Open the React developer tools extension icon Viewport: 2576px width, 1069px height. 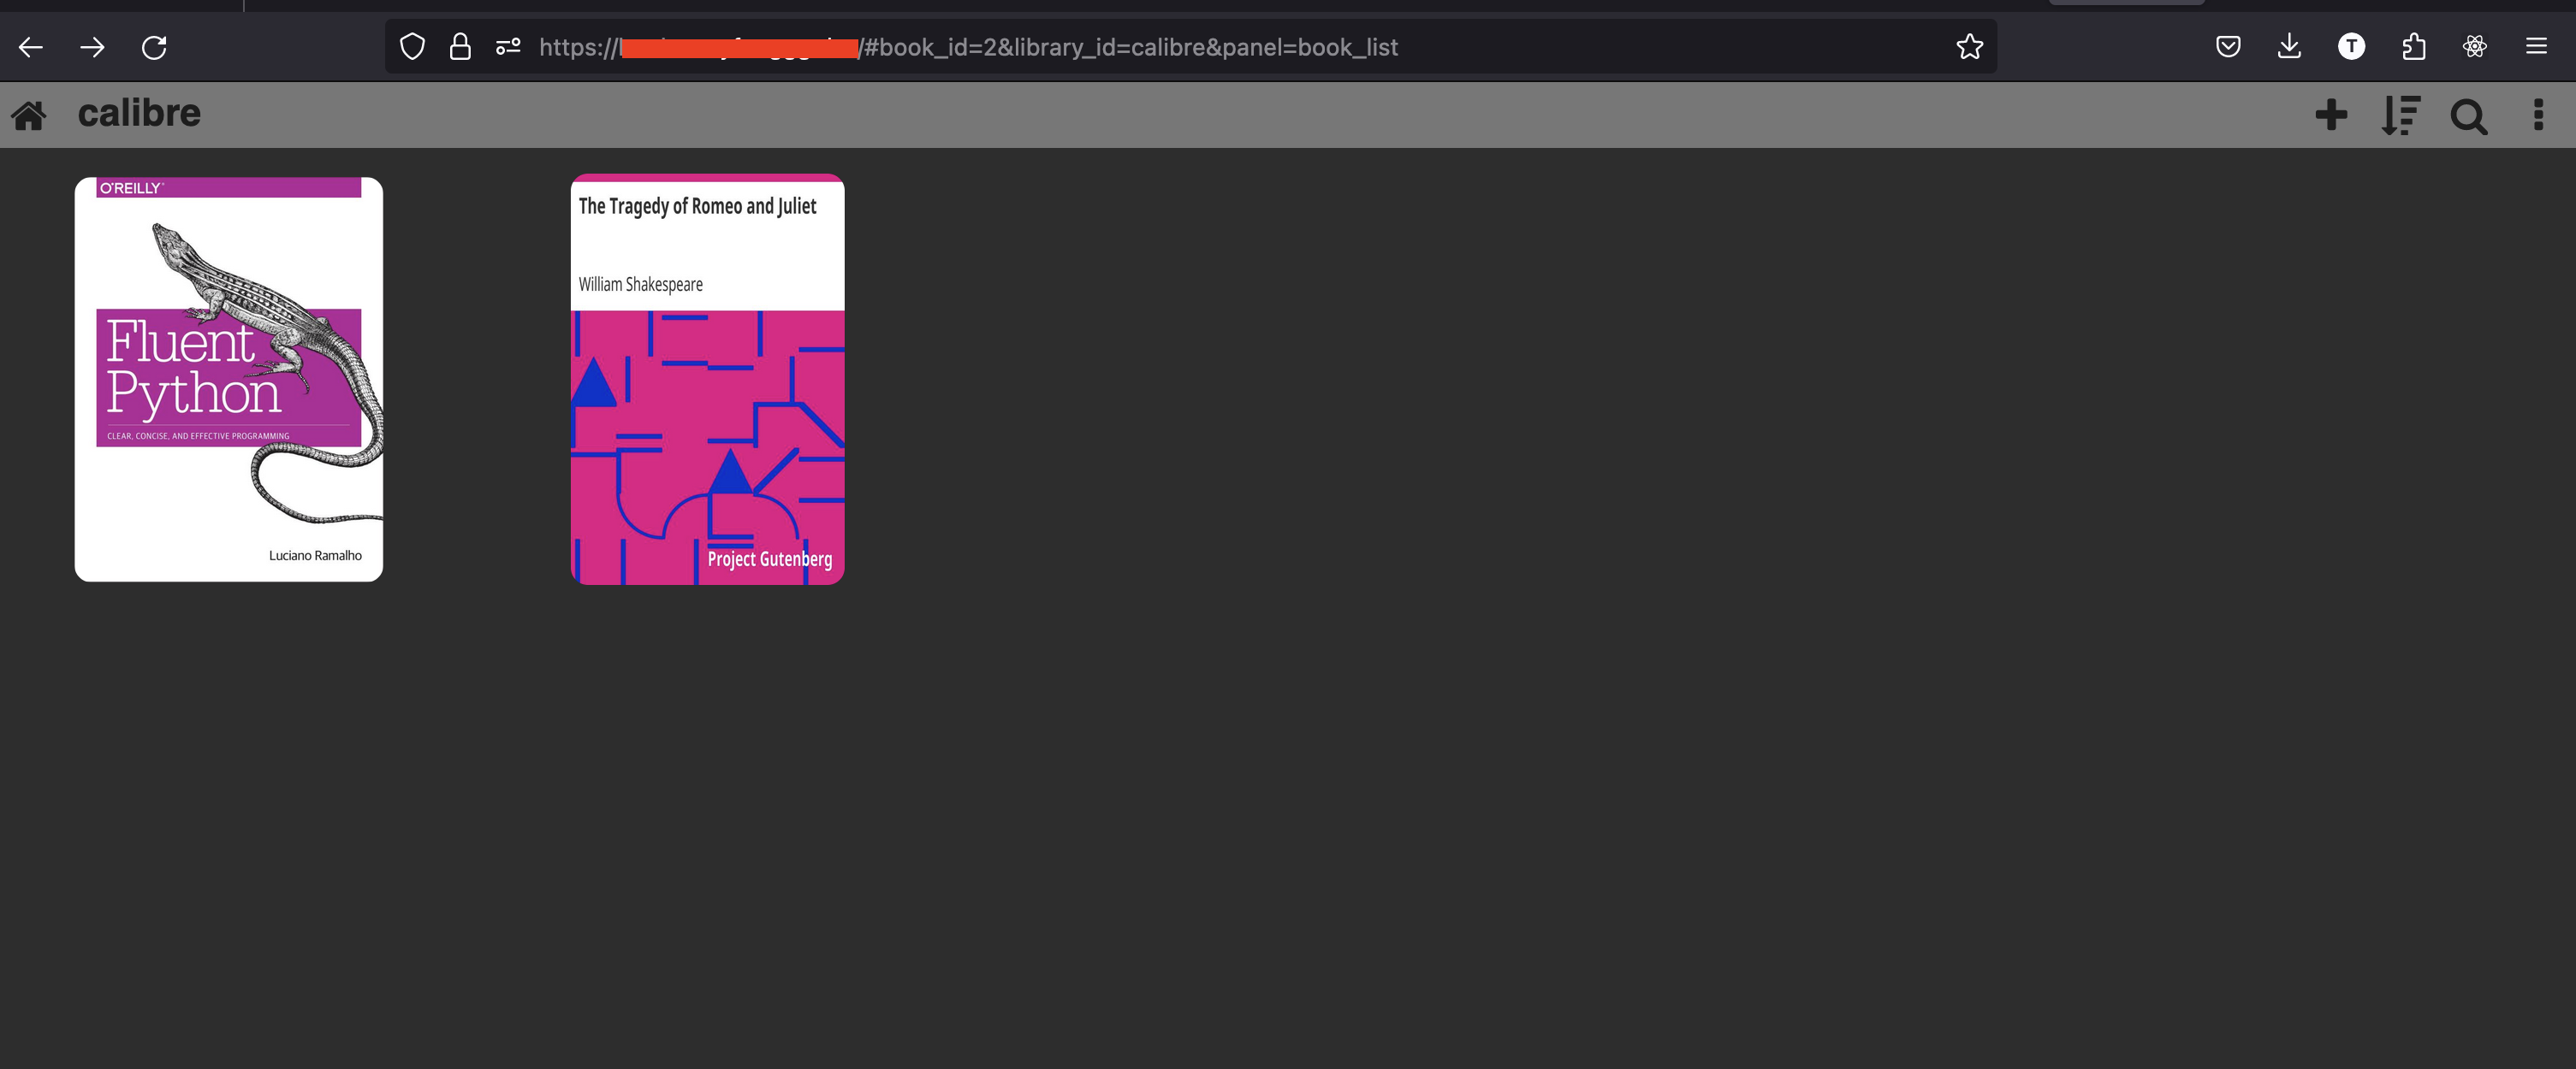2475,46
